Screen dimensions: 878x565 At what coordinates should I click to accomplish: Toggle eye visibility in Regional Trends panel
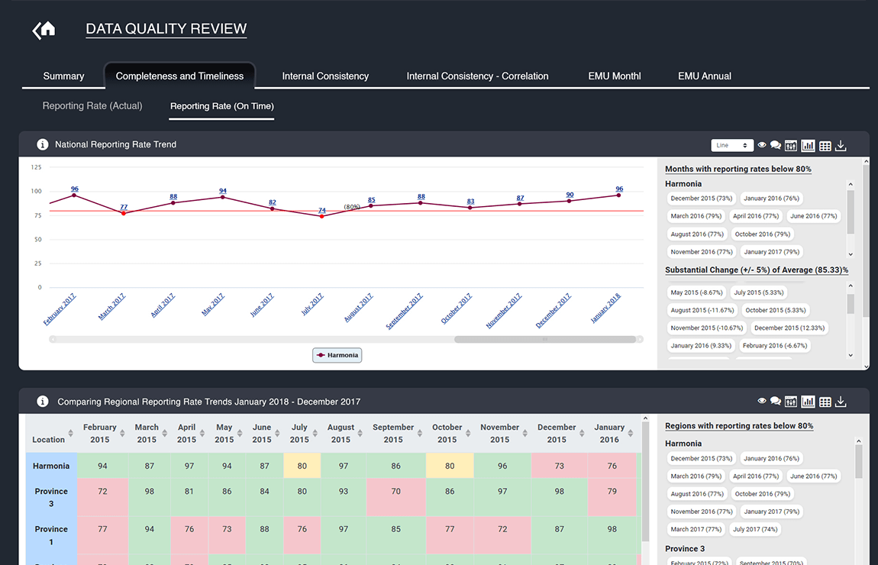[x=762, y=401]
